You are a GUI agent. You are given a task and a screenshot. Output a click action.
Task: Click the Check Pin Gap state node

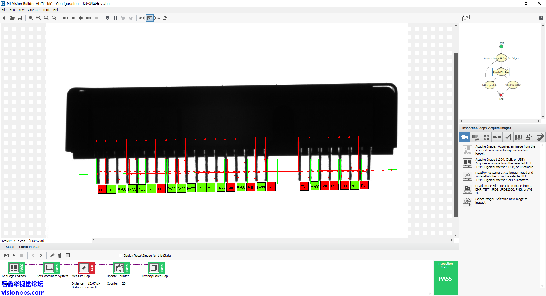(501, 72)
